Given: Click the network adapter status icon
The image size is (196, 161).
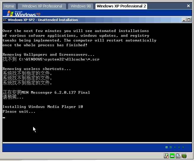Looking at the screenshot, I should click(184, 156).
